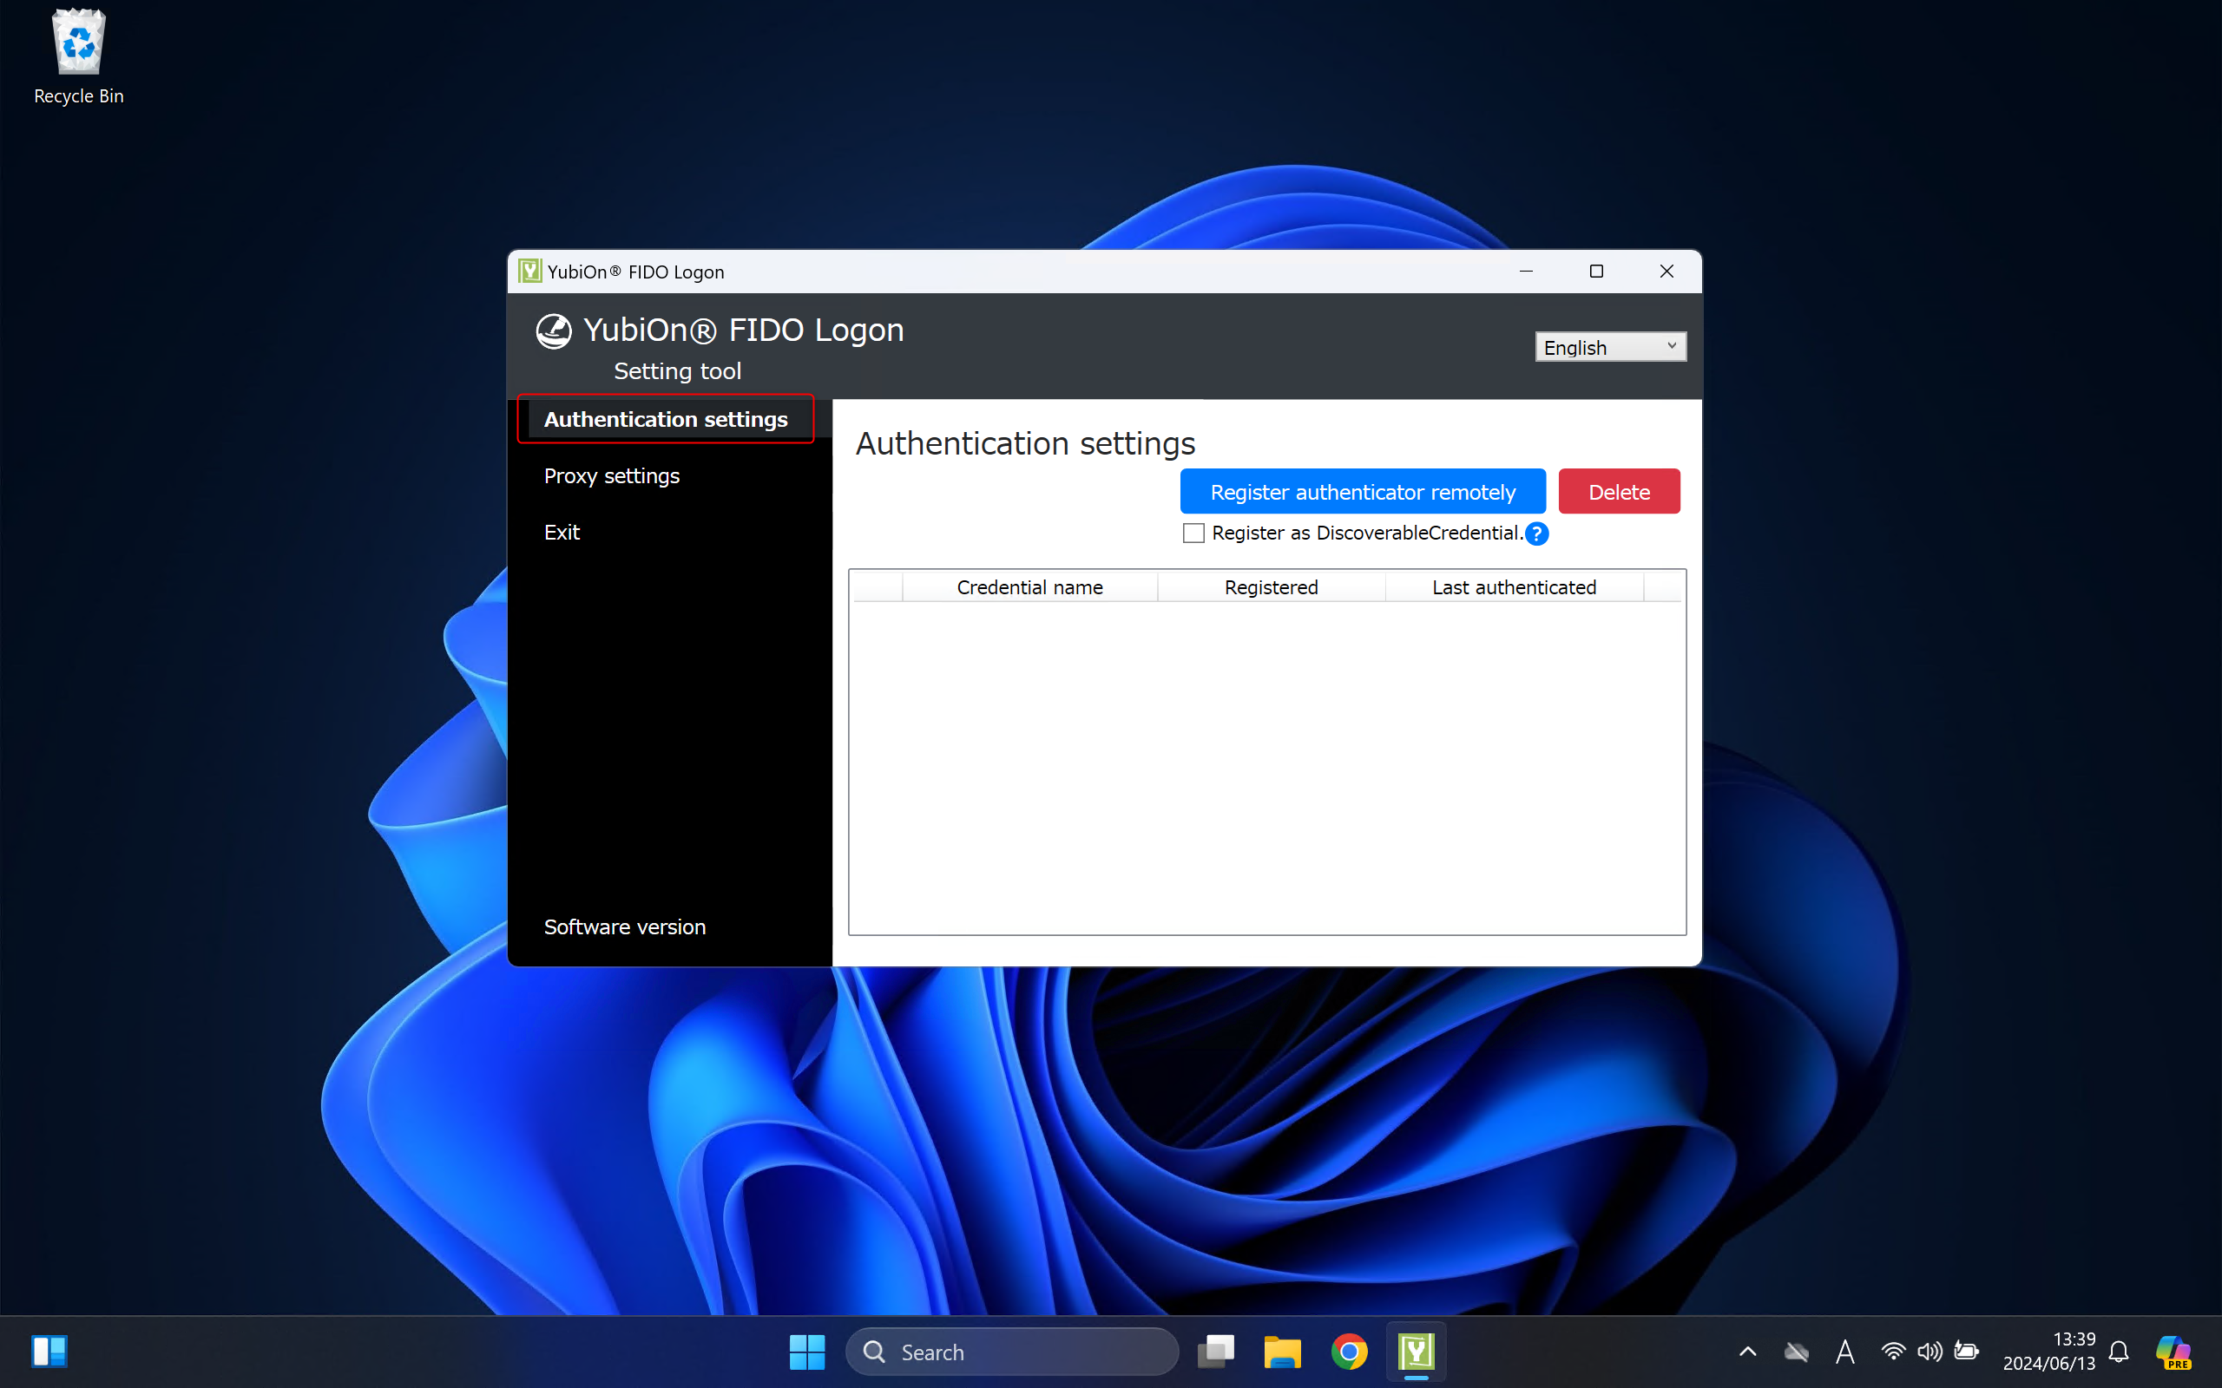
Task: Show hidden system tray icons
Action: click(1748, 1352)
